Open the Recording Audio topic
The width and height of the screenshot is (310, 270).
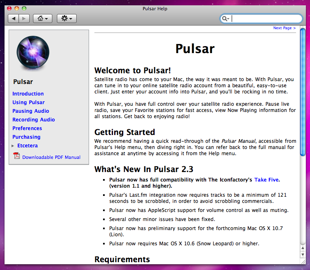[x=34, y=120]
